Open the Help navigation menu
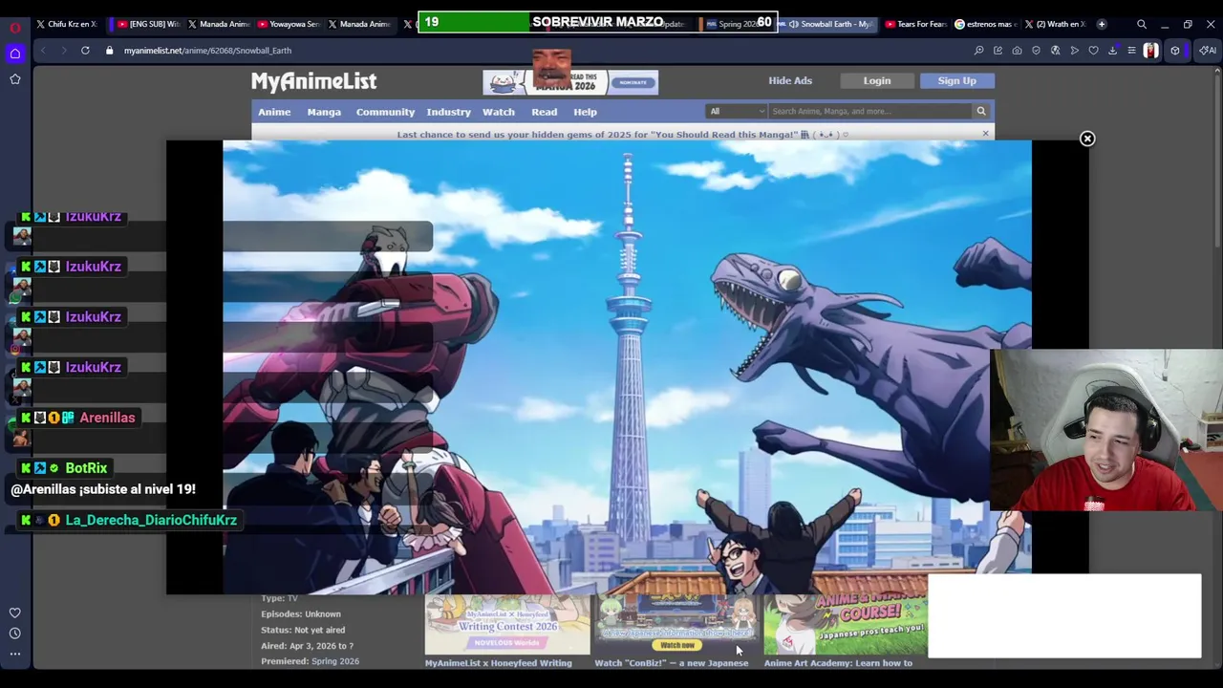1223x688 pixels. 585,112
